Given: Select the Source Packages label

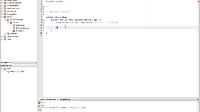Looking at the screenshot, I should 17,20.
